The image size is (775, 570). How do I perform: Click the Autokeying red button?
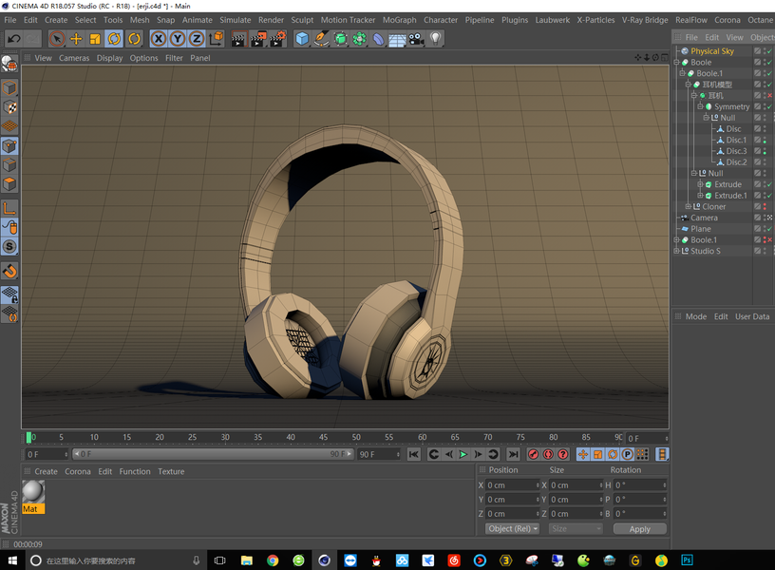click(x=548, y=454)
